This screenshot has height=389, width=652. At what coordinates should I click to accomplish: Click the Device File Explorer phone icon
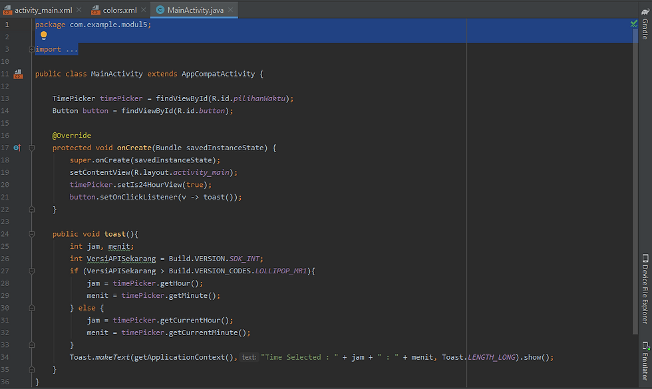(x=645, y=258)
